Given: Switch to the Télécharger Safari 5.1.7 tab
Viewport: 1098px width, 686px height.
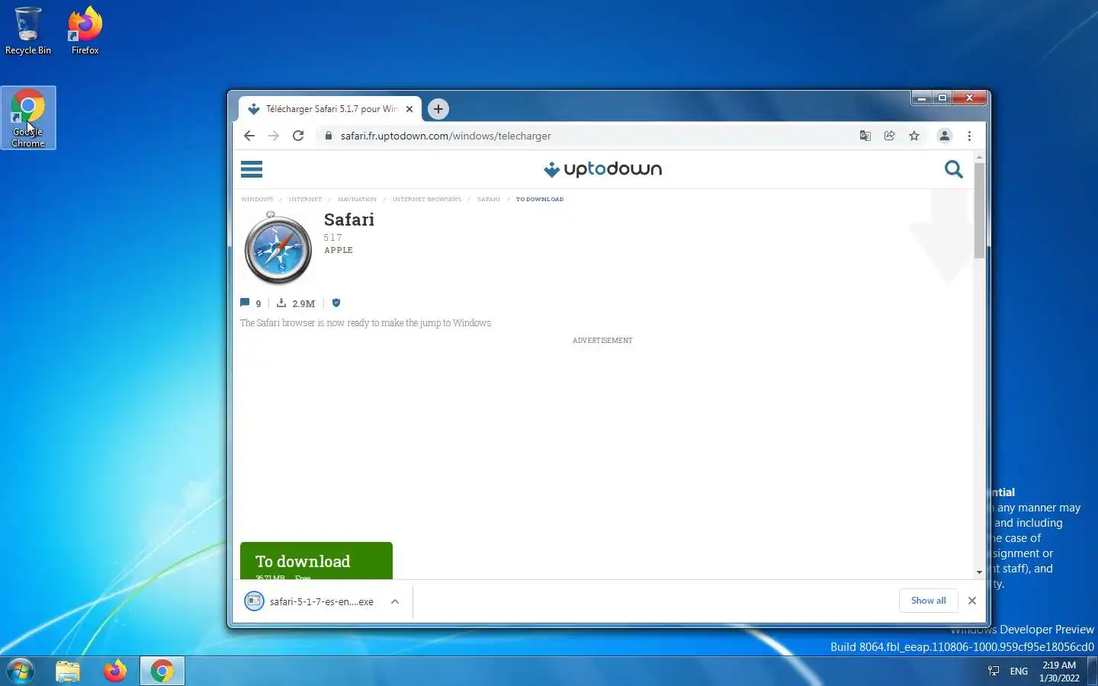Looking at the screenshot, I should pyautogui.click(x=329, y=109).
